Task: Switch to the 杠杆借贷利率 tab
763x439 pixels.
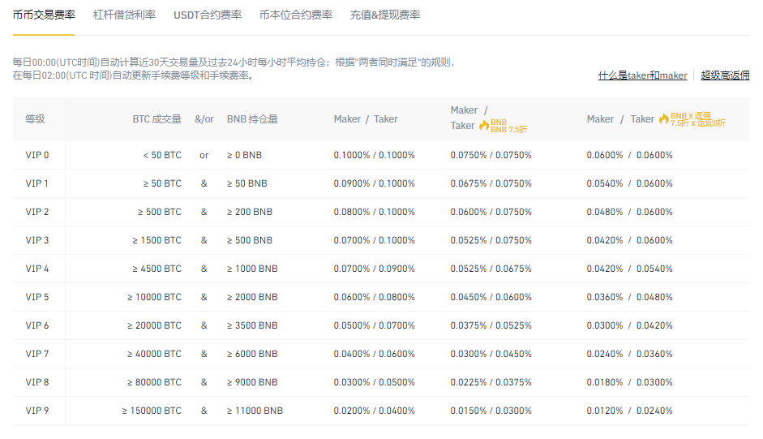Action: [126, 15]
